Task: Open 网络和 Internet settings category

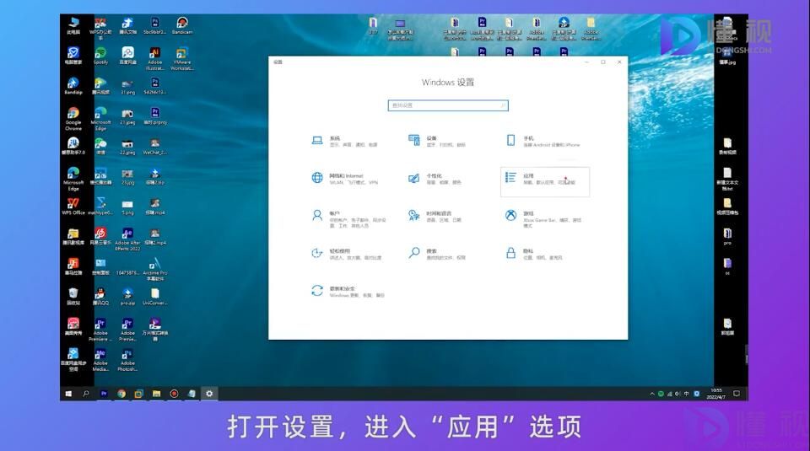Action: pos(345,179)
